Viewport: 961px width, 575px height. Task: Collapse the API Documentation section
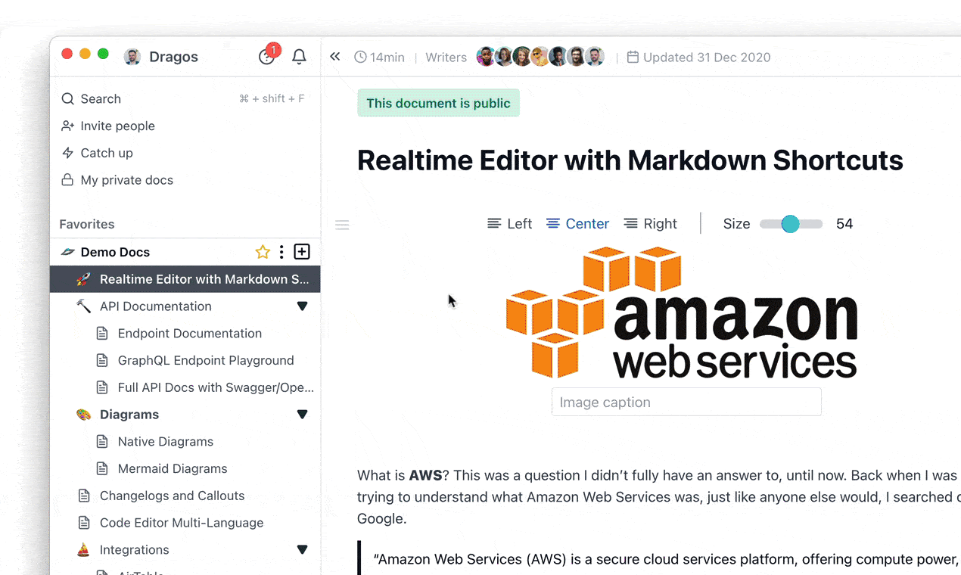coord(302,306)
